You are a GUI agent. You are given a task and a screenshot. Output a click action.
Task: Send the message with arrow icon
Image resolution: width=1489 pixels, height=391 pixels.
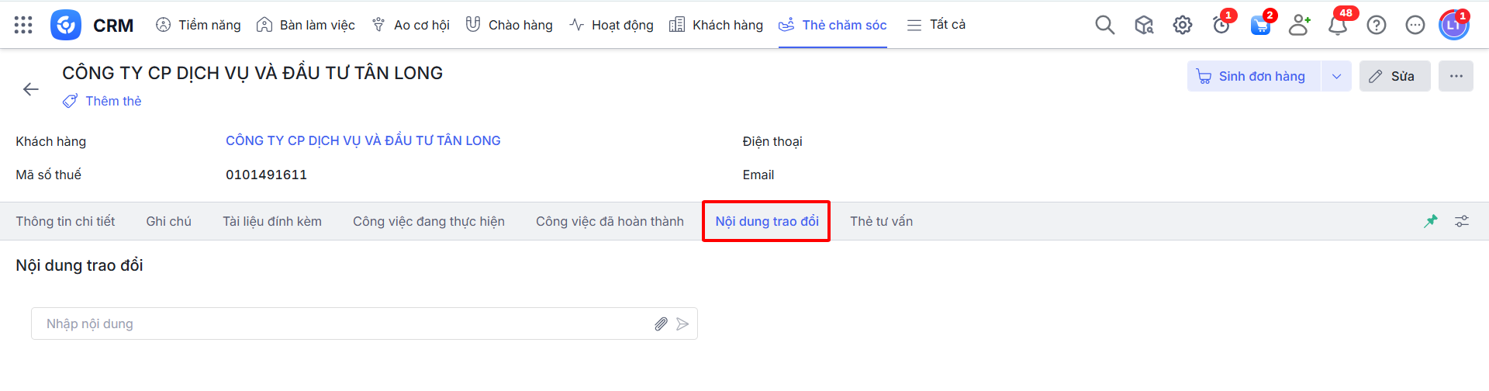point(682,324)
